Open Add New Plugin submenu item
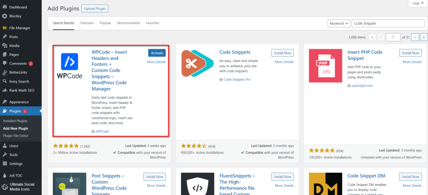 [15, 128]
